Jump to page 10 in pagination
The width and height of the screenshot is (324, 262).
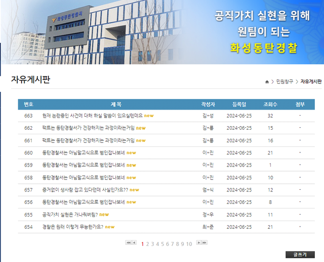pos(189,244)
